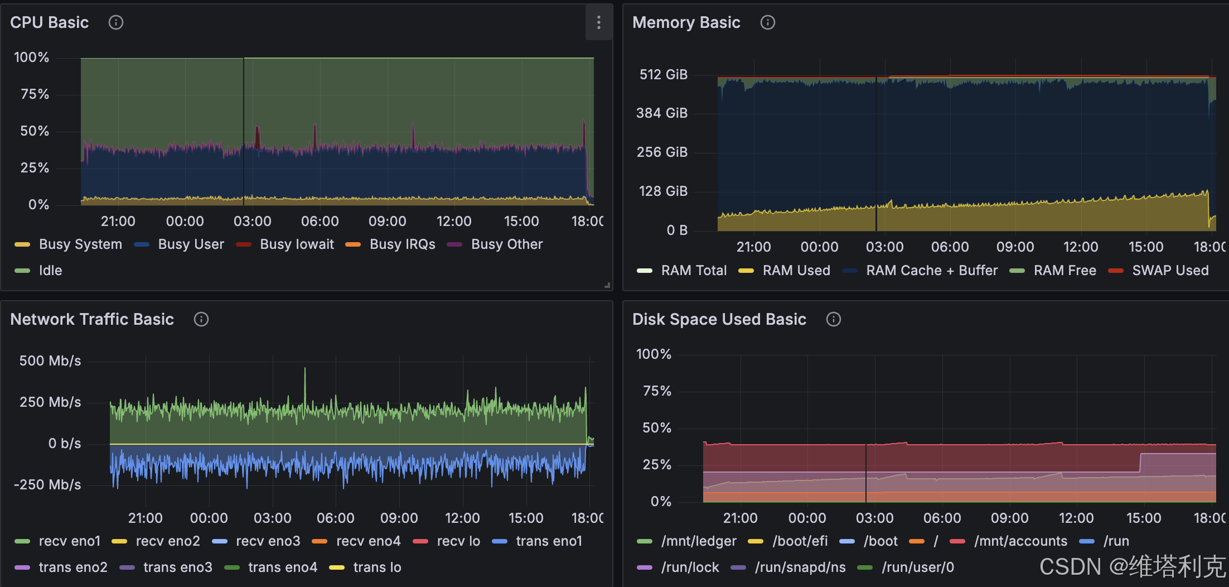Toggle recv eno4 in network legend
The width and height of the screenshot is (1229, 587).
(368, 541)
